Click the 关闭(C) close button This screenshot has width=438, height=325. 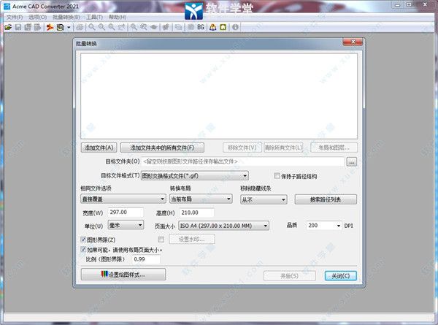click(x=341, y=276)
